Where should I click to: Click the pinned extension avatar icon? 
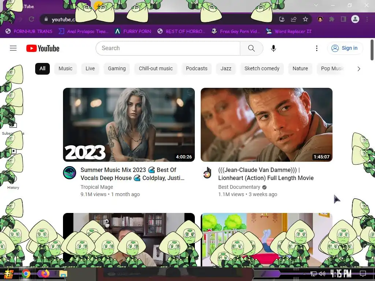320,19
